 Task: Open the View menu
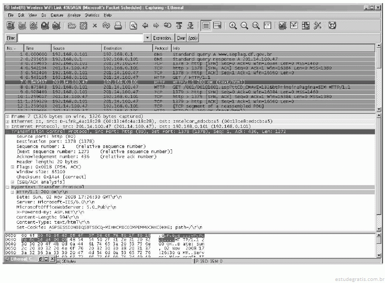(x=32, y=15)
